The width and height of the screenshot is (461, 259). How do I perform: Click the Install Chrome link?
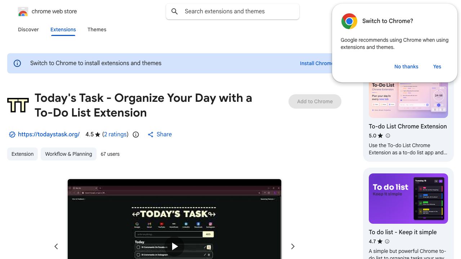coord(316,63)
